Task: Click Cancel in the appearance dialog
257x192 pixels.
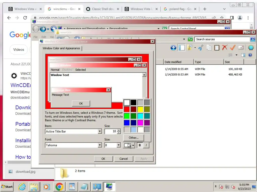Action: [x=123, y=159]
